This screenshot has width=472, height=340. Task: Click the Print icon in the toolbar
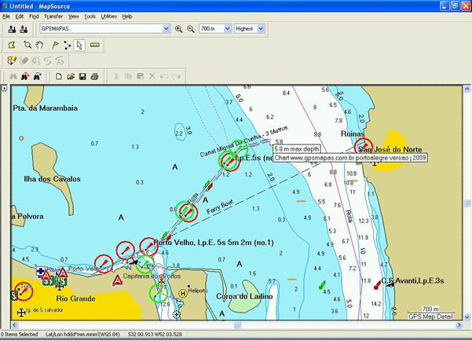click(94, 76)
